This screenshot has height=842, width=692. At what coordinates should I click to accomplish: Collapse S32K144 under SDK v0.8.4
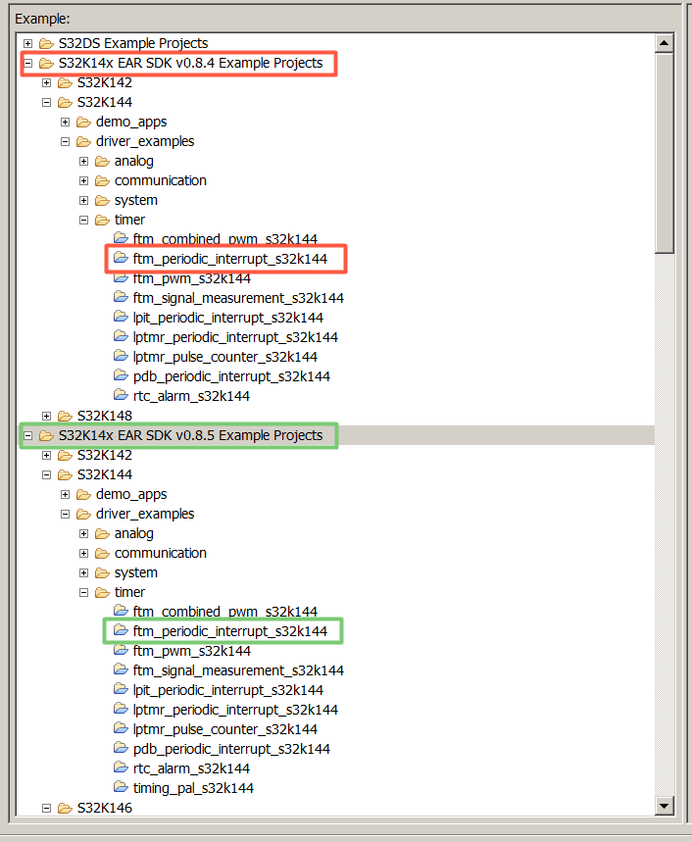point(47,103)
